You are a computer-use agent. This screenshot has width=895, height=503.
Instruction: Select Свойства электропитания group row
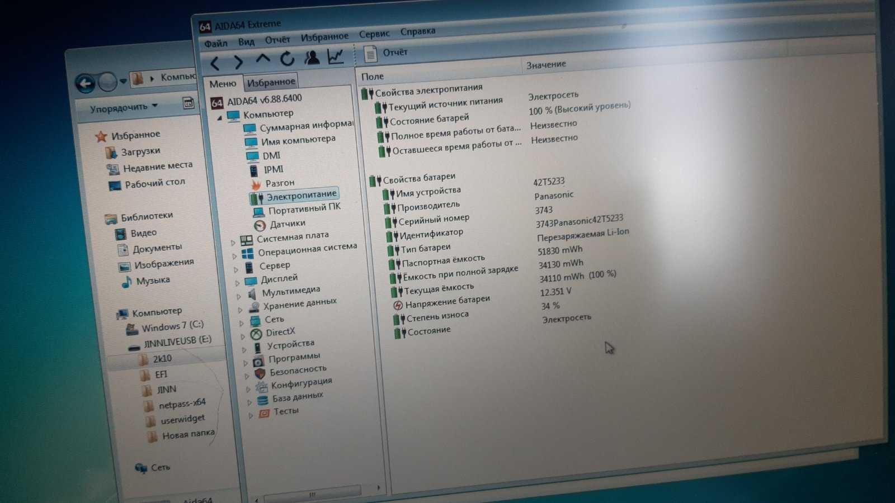click(x=422, y=91)
